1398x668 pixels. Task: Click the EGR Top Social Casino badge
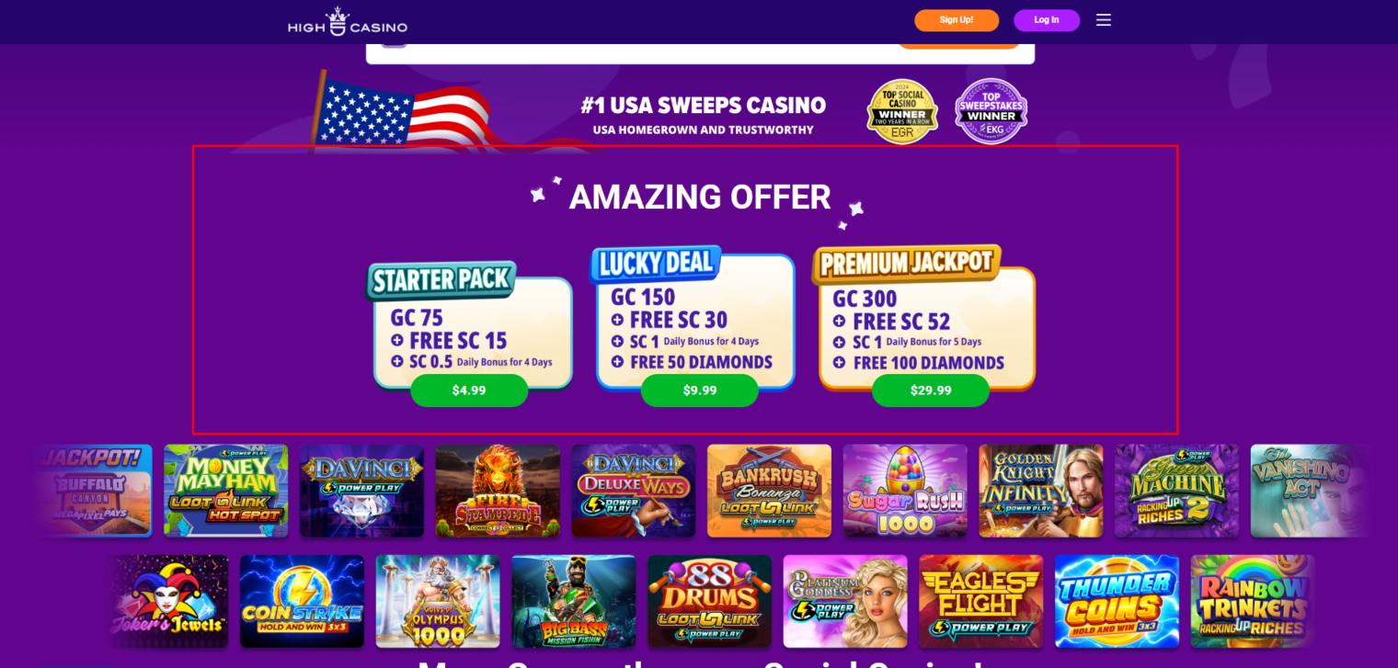point(902,112)
